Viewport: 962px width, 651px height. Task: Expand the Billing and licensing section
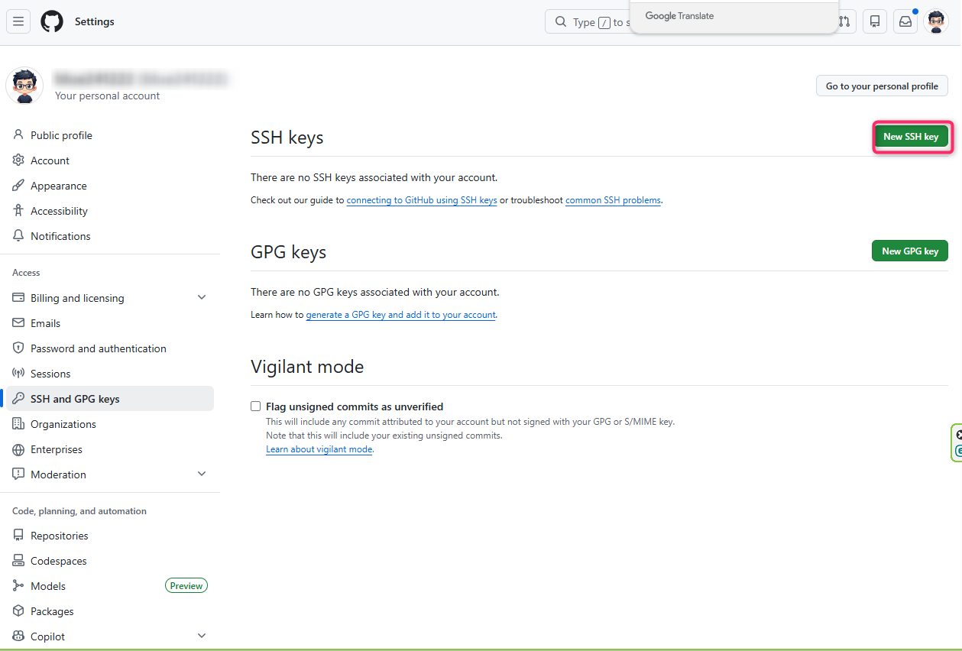click(202, 298)
